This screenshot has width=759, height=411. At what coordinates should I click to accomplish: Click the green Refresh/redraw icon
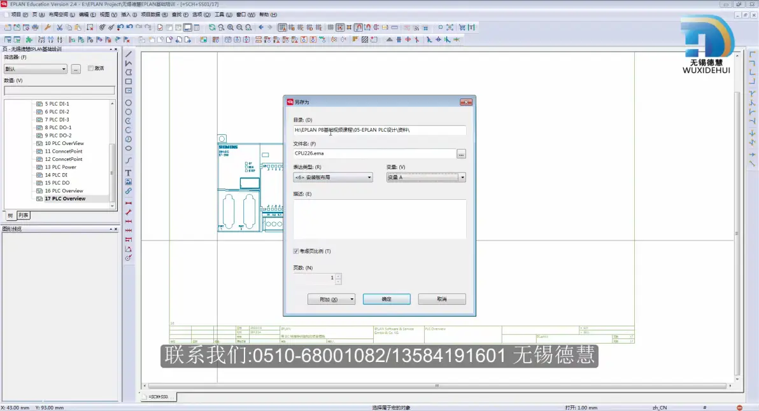[x=212, y=27]
